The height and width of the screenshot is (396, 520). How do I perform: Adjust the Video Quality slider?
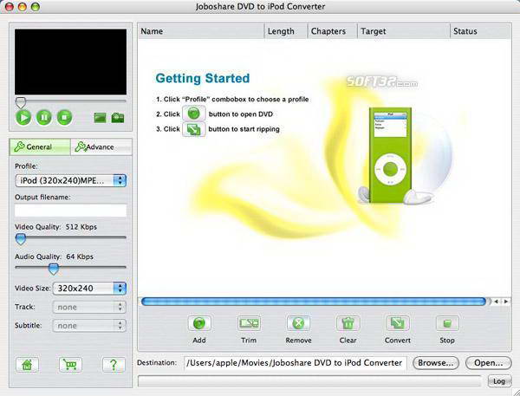21,238
